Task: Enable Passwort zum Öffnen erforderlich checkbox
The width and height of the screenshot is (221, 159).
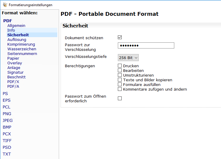Action: (x=120, y=98)
